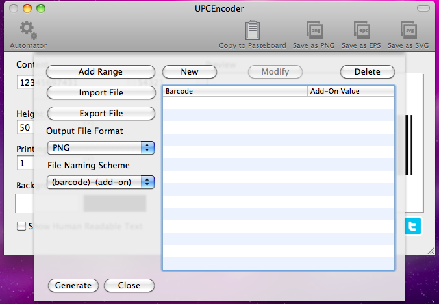
Task: Click the white Background color well
Action: point(25,203)
